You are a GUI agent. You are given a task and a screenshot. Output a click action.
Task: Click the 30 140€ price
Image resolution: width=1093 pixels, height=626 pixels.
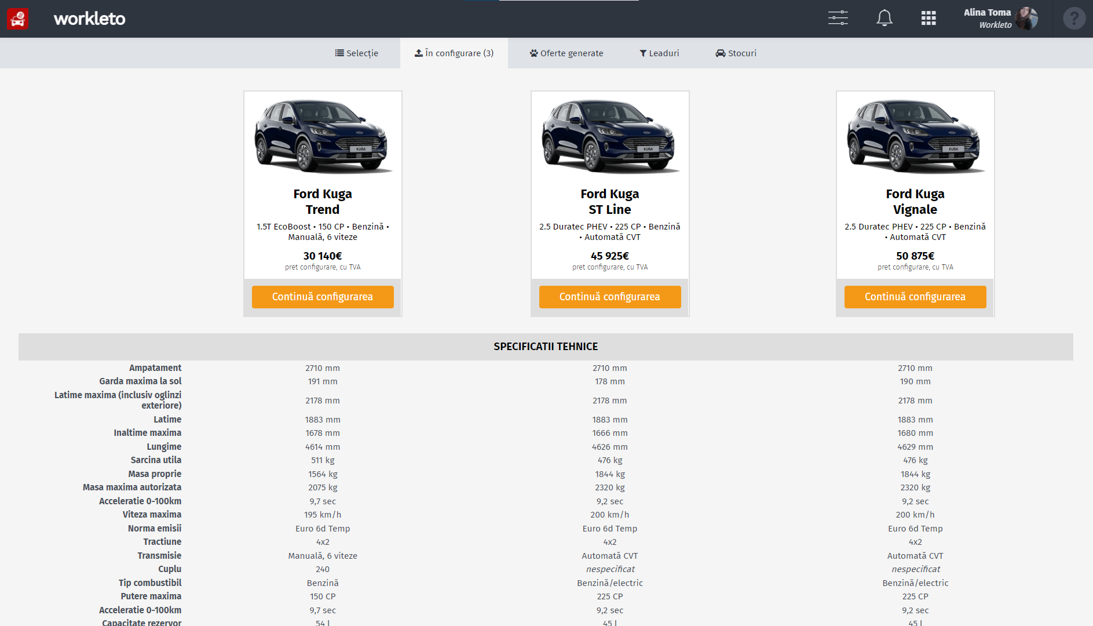[323, 256]
